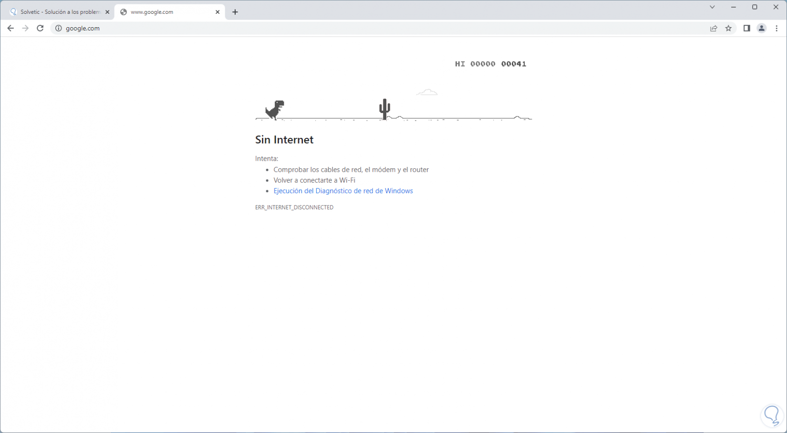Open the Chrome profile menu
Image resolution: width=787 pixels, height=433 pixels.
point(762,28)
